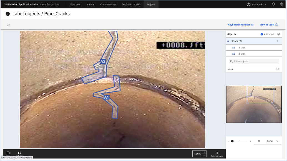Select the A2 Crack object row

[254, 54]
